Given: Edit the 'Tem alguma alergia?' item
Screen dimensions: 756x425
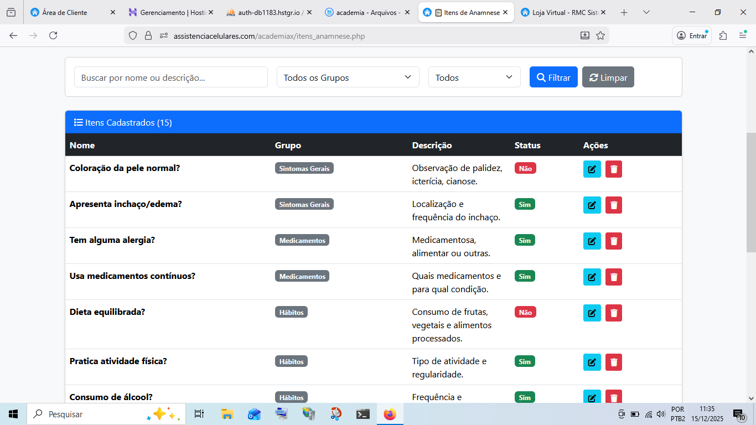Looking at the screenshot, I should 592,241.
